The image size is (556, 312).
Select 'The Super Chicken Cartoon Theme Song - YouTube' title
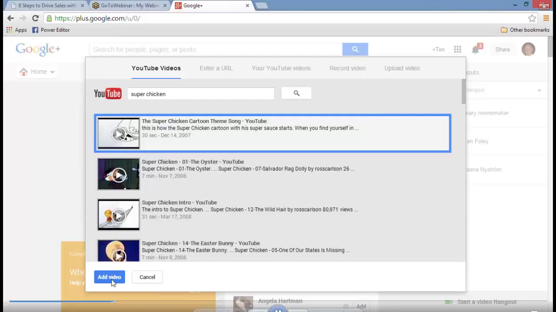[204, 121]
